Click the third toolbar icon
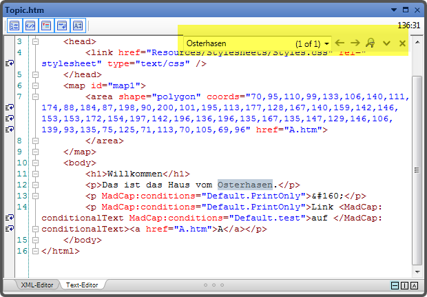427x297 pixels. point(46,25)
